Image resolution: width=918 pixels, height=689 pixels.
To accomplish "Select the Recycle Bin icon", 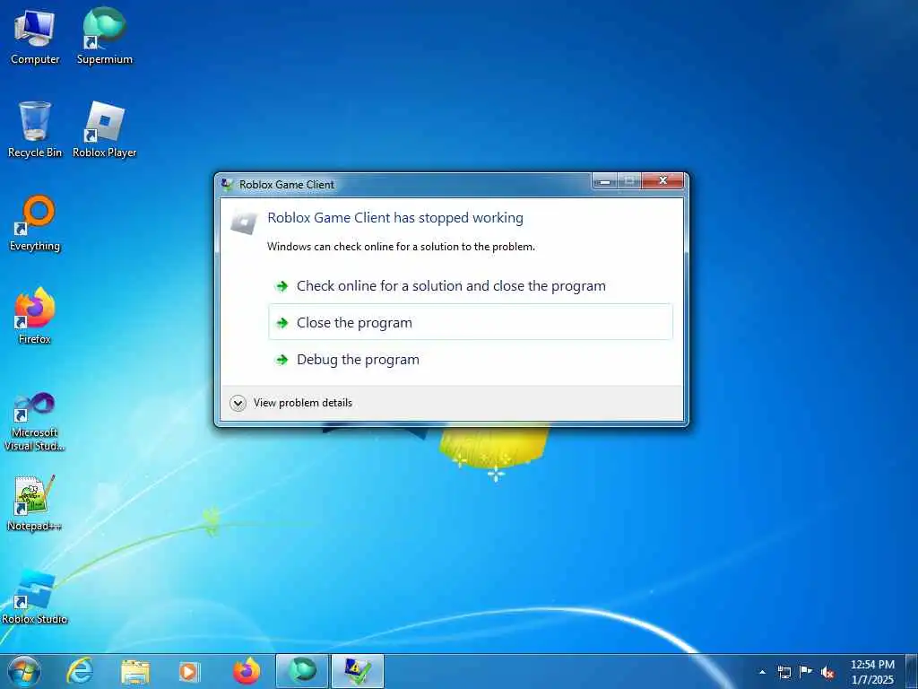I will click(35, 129).
